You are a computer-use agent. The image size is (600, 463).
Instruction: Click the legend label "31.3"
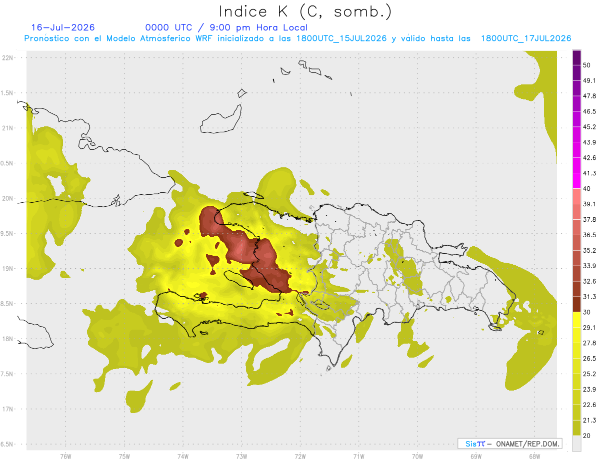pos(589,297)
